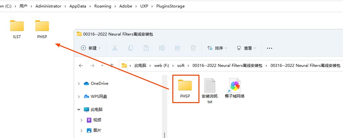Collapse the 此电脑 tree node
This screenshot has height=138, width=343.
(x=79, y=109)
